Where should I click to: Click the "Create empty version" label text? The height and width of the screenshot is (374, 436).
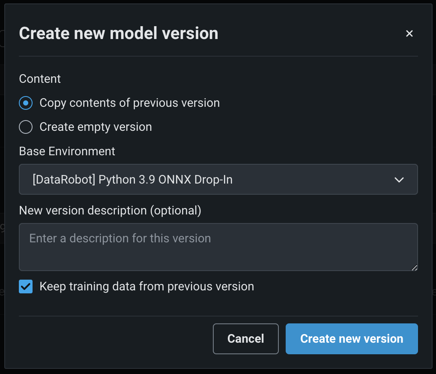coord(96,127)
